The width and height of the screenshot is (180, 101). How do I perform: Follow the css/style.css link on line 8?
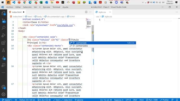point(65,25)
